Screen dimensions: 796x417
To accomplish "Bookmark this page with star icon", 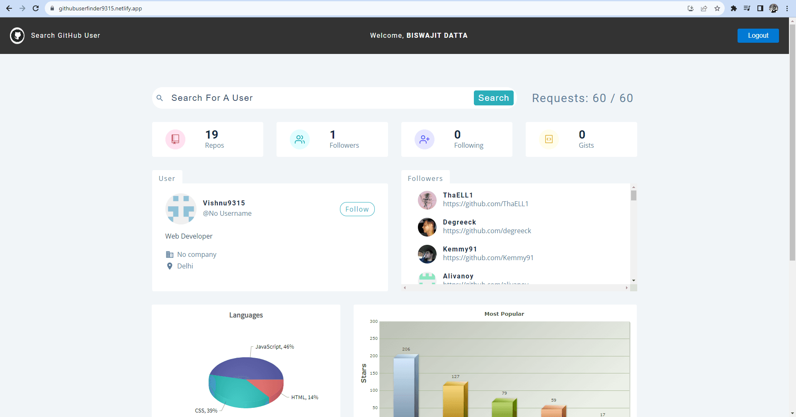I will 717,8.
